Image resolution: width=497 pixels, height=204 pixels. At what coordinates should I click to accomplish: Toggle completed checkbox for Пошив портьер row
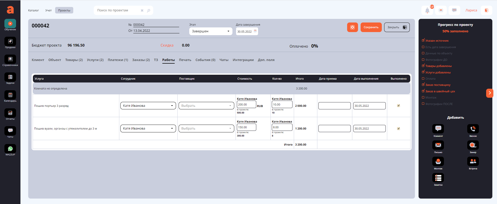(398, 106)
